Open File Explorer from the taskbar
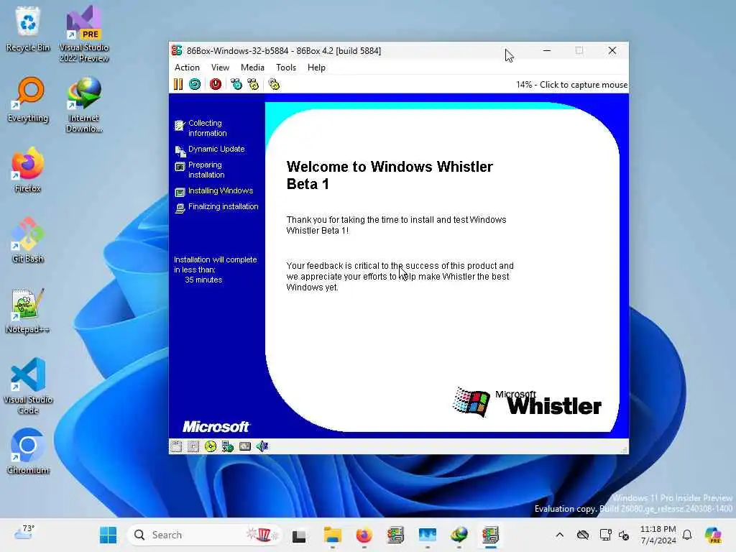The width and height of the screenshot is (736, 552). (332, 535)
